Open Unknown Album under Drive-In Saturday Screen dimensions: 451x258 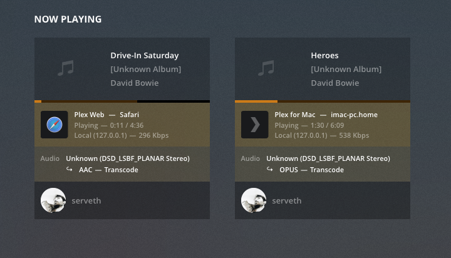coord(146,69)
